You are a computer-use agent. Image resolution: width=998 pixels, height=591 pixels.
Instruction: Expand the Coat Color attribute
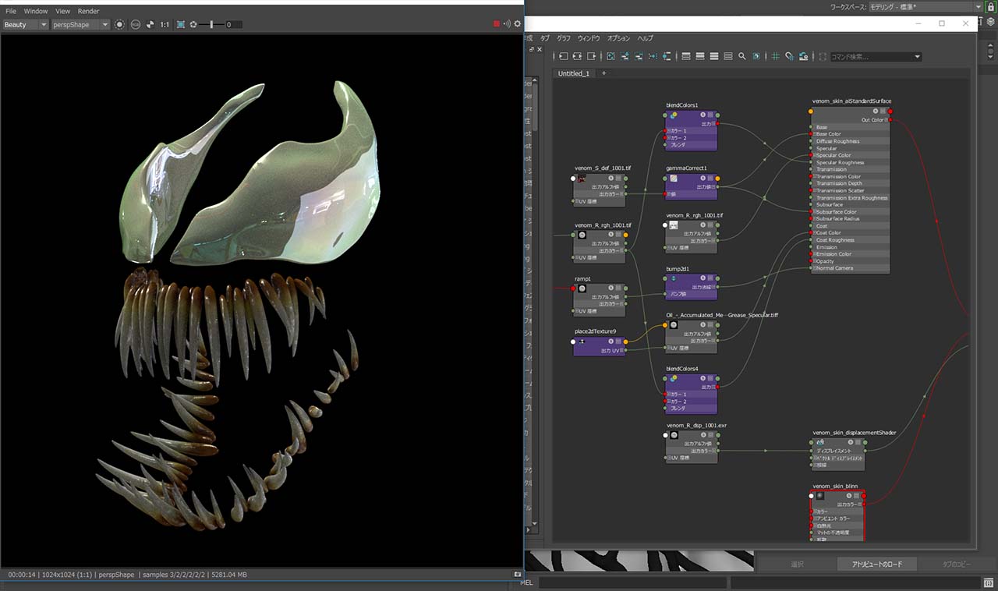coord(813,233)
